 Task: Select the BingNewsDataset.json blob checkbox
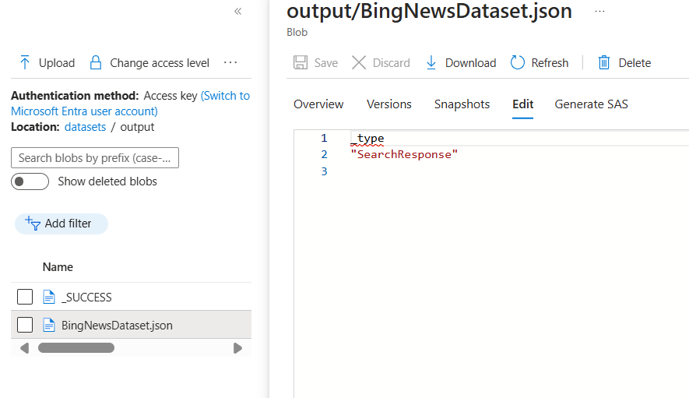click(x=25, y=325)
